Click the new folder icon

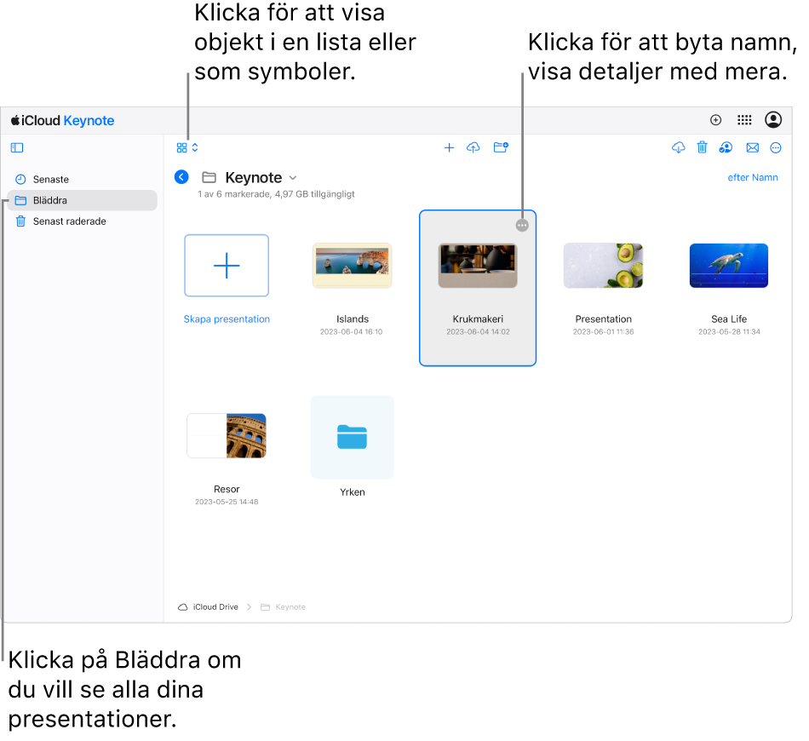501,148
